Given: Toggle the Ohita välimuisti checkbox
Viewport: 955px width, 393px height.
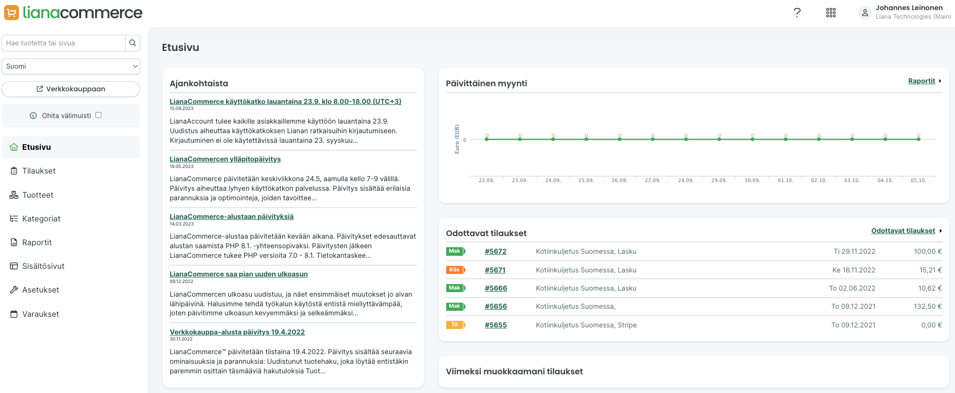Looking at the screenshot, I should (x=98, y=115).
